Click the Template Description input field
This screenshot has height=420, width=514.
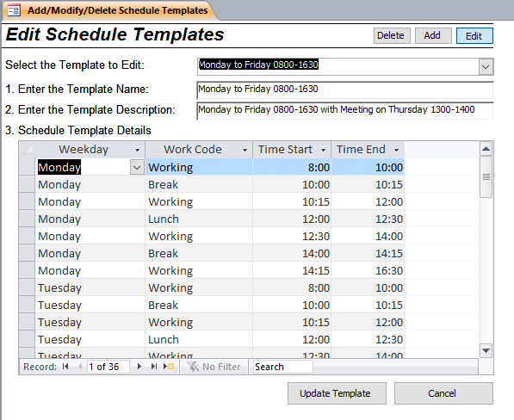point(345,110)
